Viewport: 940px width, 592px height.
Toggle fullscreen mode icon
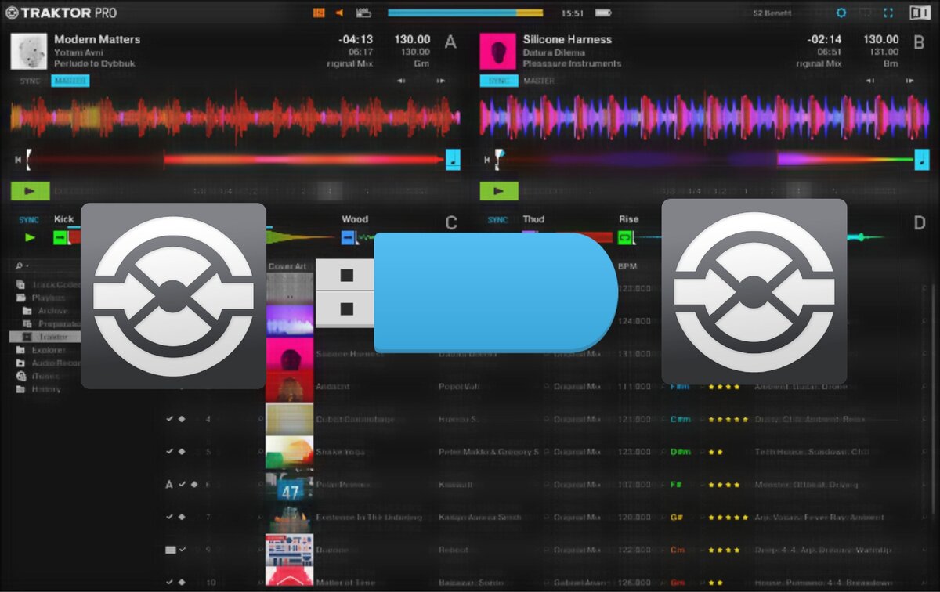tap(888, 13)
